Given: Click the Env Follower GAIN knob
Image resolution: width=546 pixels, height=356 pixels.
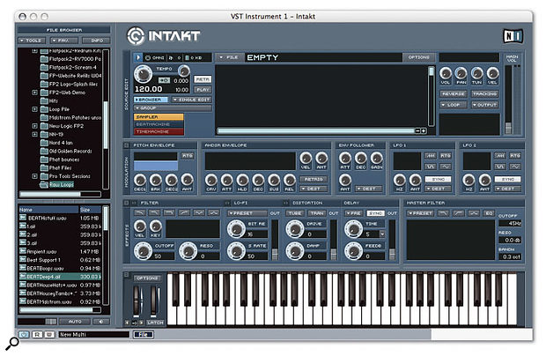Looking at the screenshot, I should click(376, 158).
